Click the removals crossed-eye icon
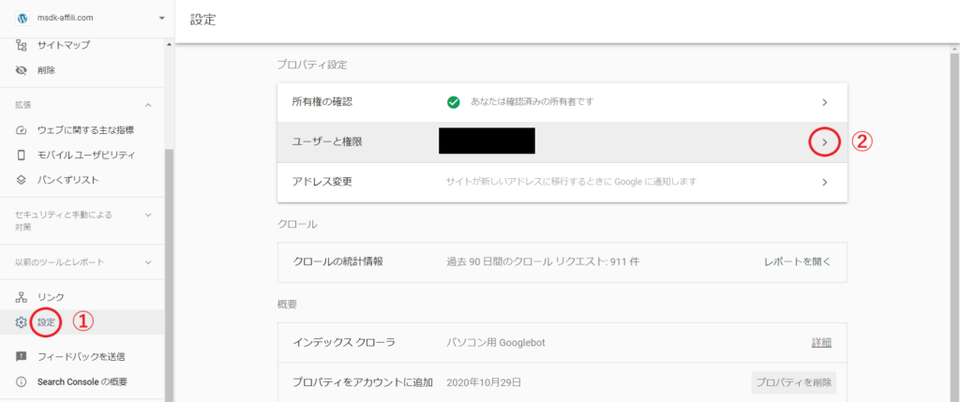 click(x=22, y=70)
